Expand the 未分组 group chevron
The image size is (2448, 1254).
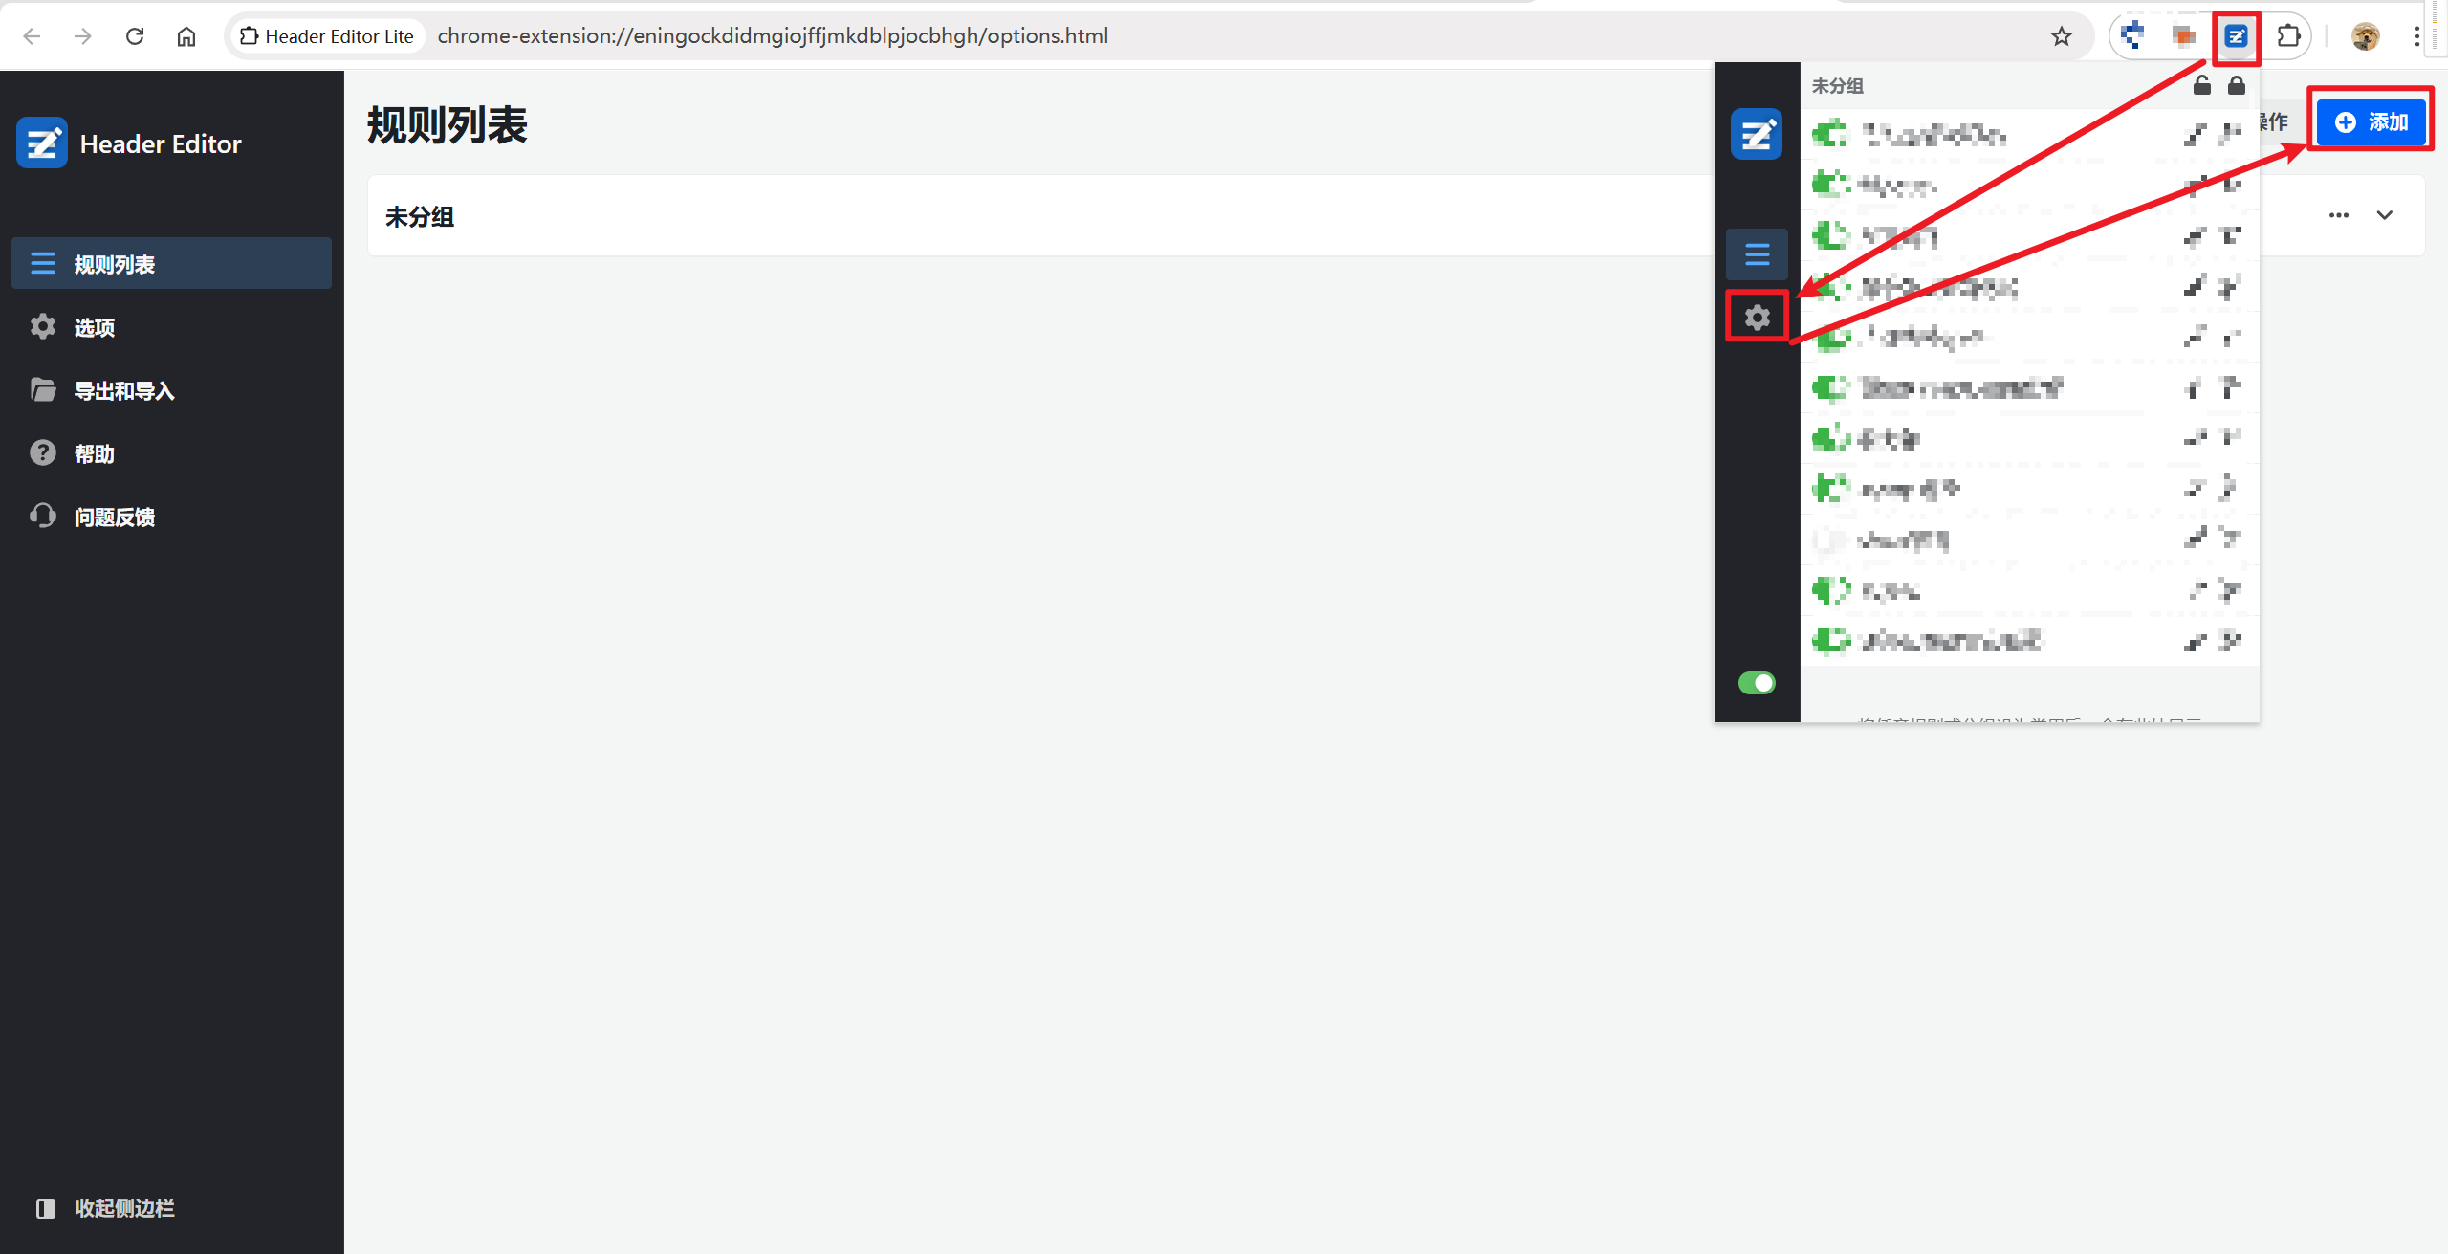click(2384, 215)
